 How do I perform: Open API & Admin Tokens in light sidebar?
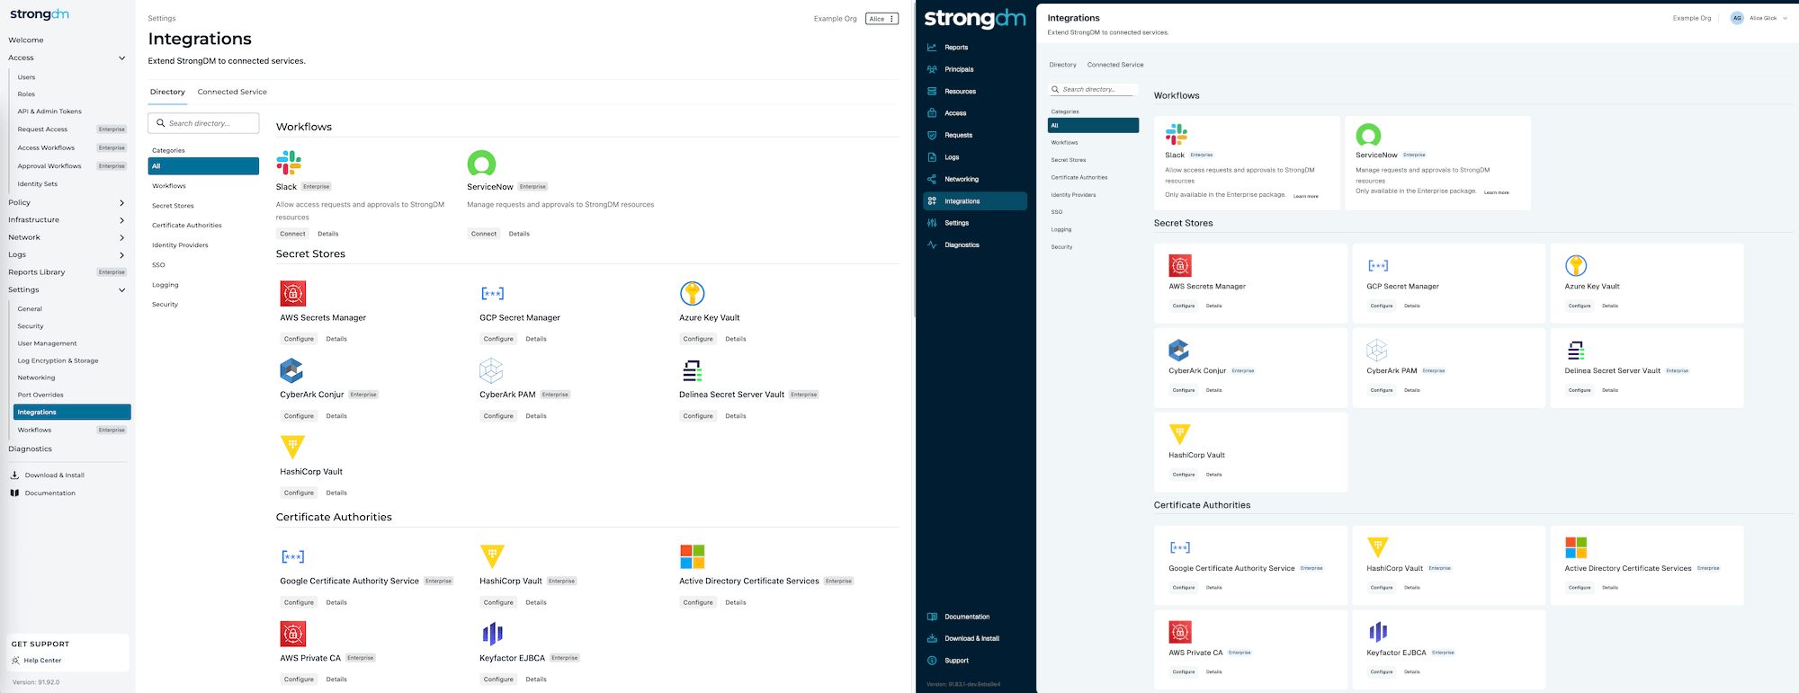(49, 111)
